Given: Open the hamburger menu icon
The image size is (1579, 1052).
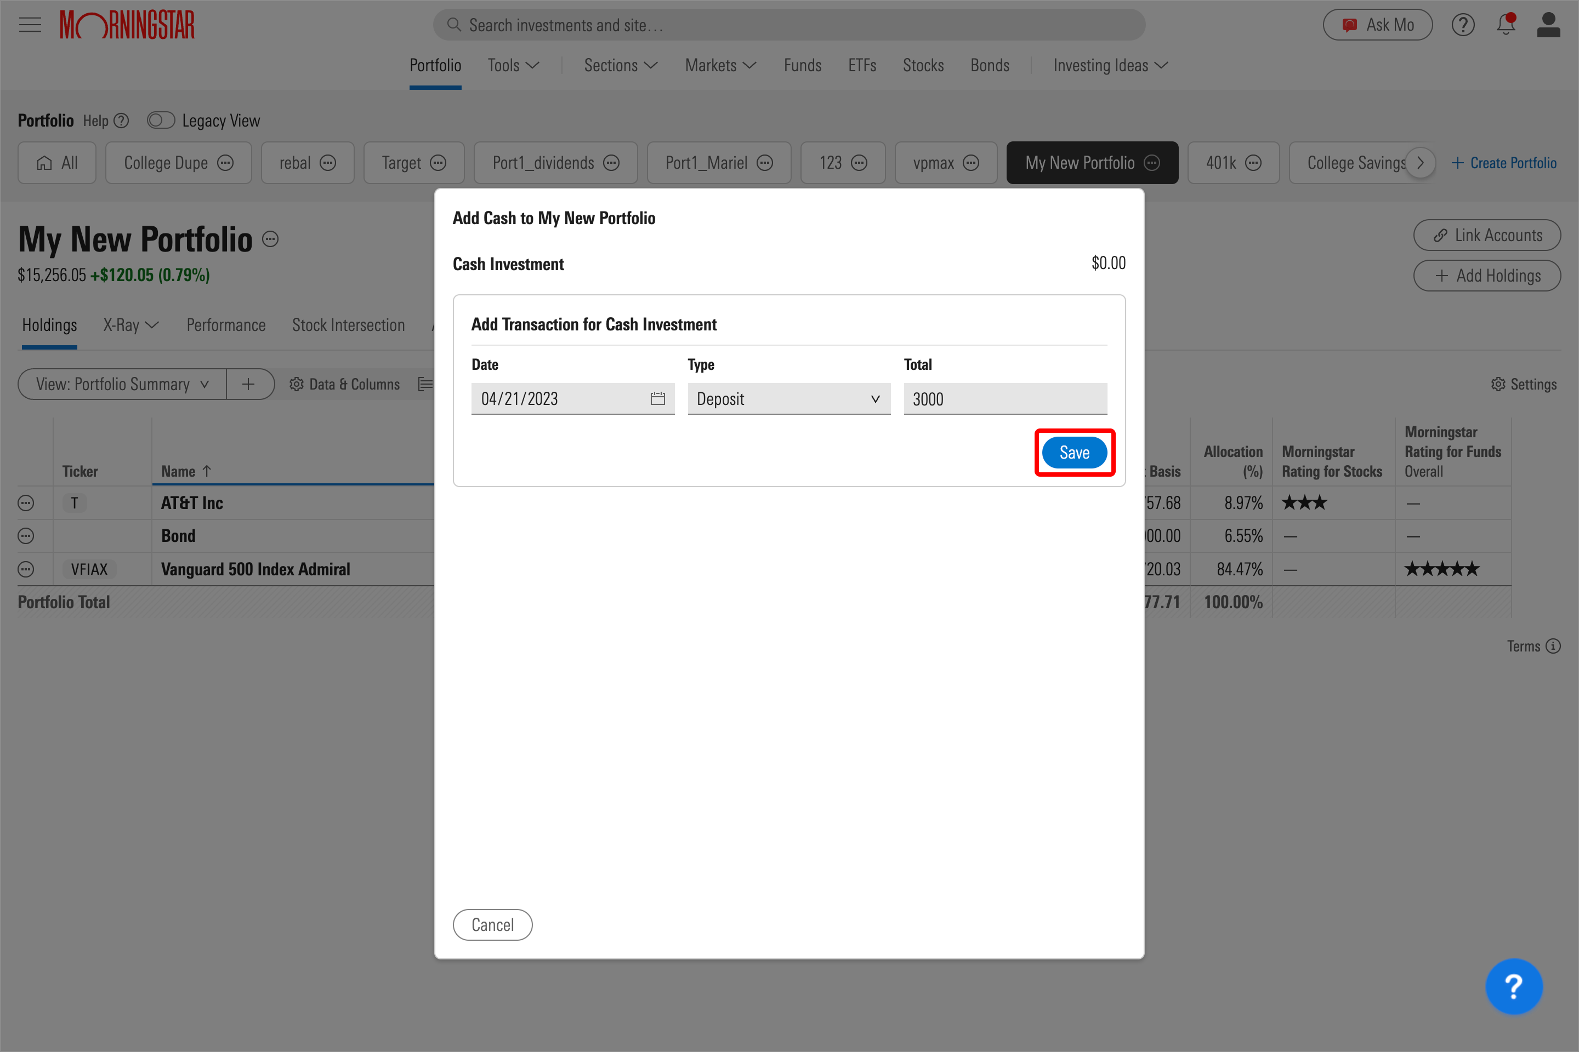Looking at the screenshot, I should pos(30,26).
